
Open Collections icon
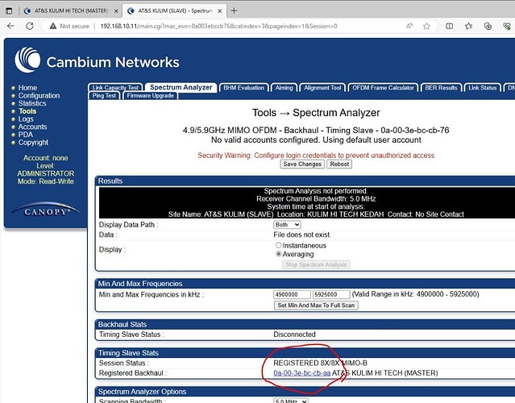(488, 26)
